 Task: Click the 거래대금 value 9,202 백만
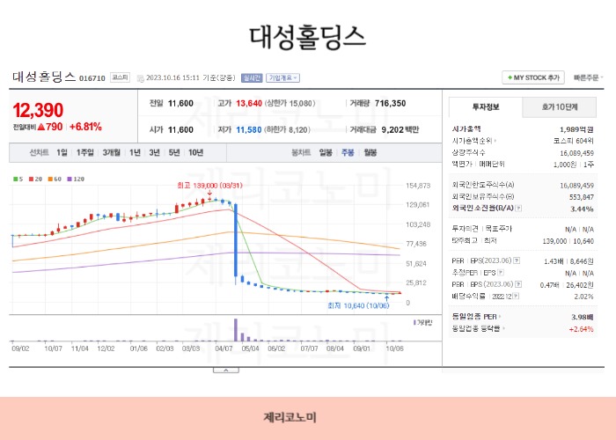coord(400,129)
